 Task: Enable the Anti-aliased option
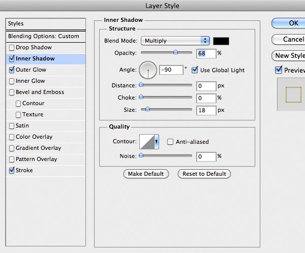[171, 142]
